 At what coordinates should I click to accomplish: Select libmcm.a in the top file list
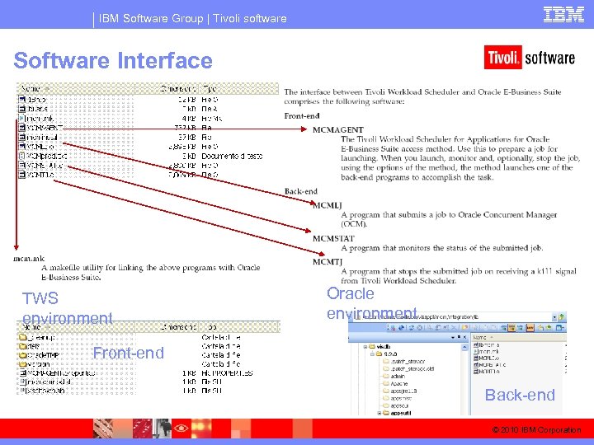pos(33,109)
